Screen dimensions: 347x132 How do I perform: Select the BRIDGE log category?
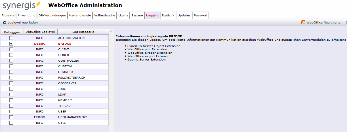click(x=65, y=44)
